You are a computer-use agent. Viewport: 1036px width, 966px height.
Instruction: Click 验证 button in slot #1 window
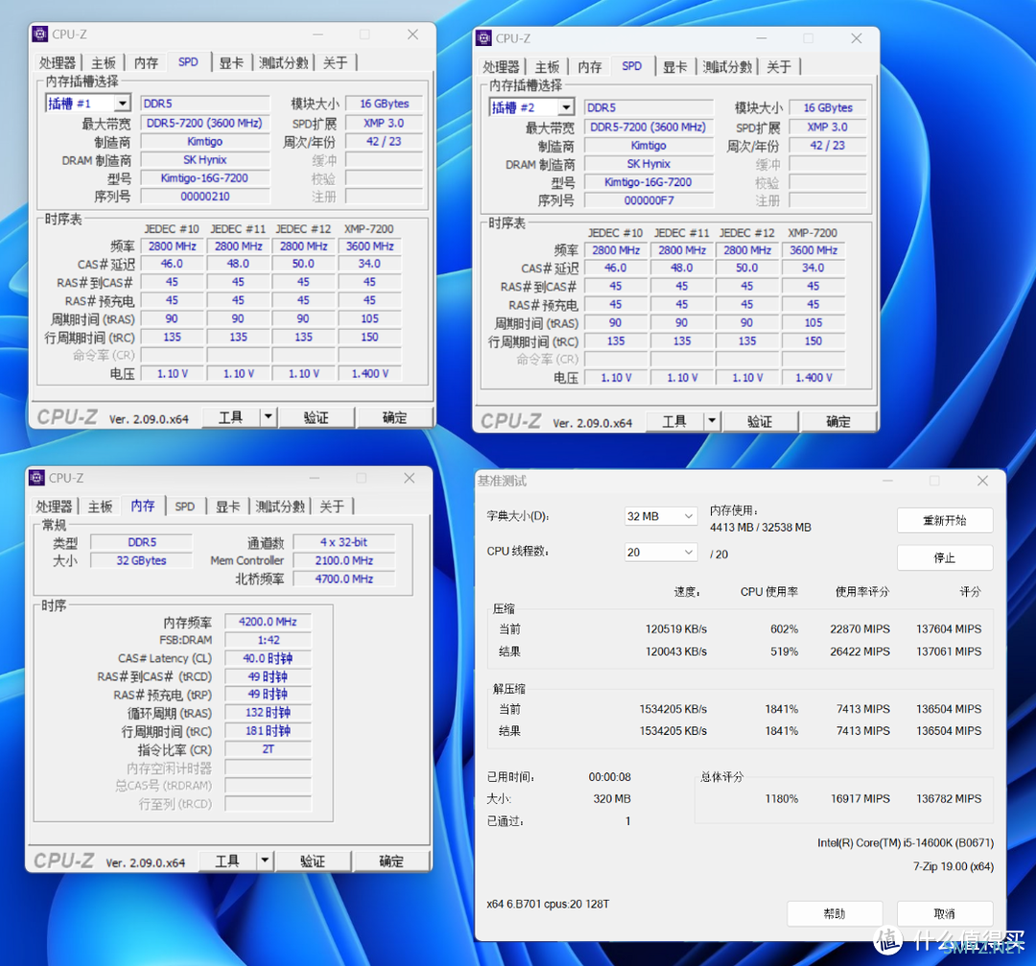(316, 417)
